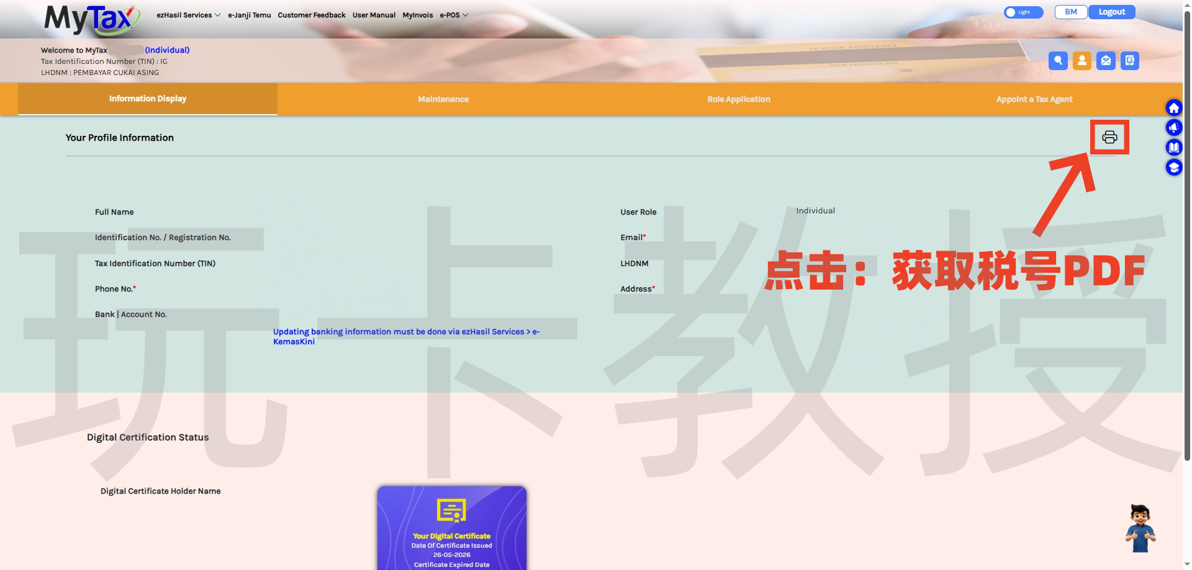Open the search magnifier icon
Viewport: 1192px width, 570px height.
[1058, 60]
